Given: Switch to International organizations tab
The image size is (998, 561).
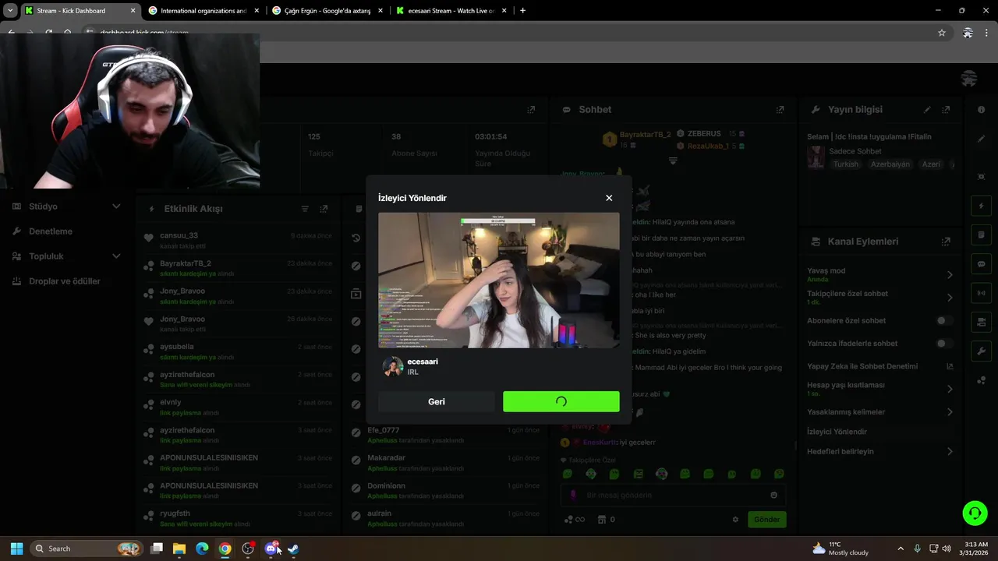Looking at the screenshot, I should [x=203, y=11].
